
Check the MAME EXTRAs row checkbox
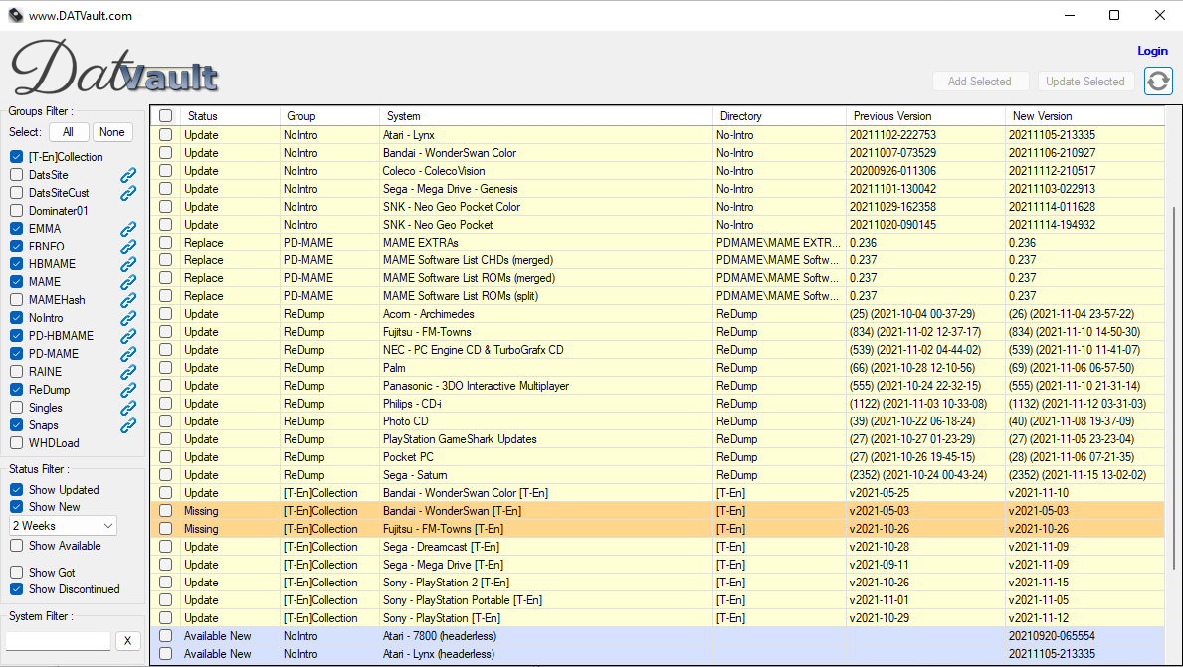tap(166, 243)
